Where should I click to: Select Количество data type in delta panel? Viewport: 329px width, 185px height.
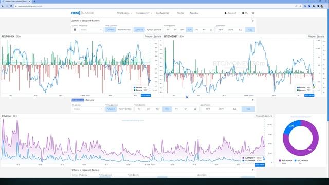(124, 30)
